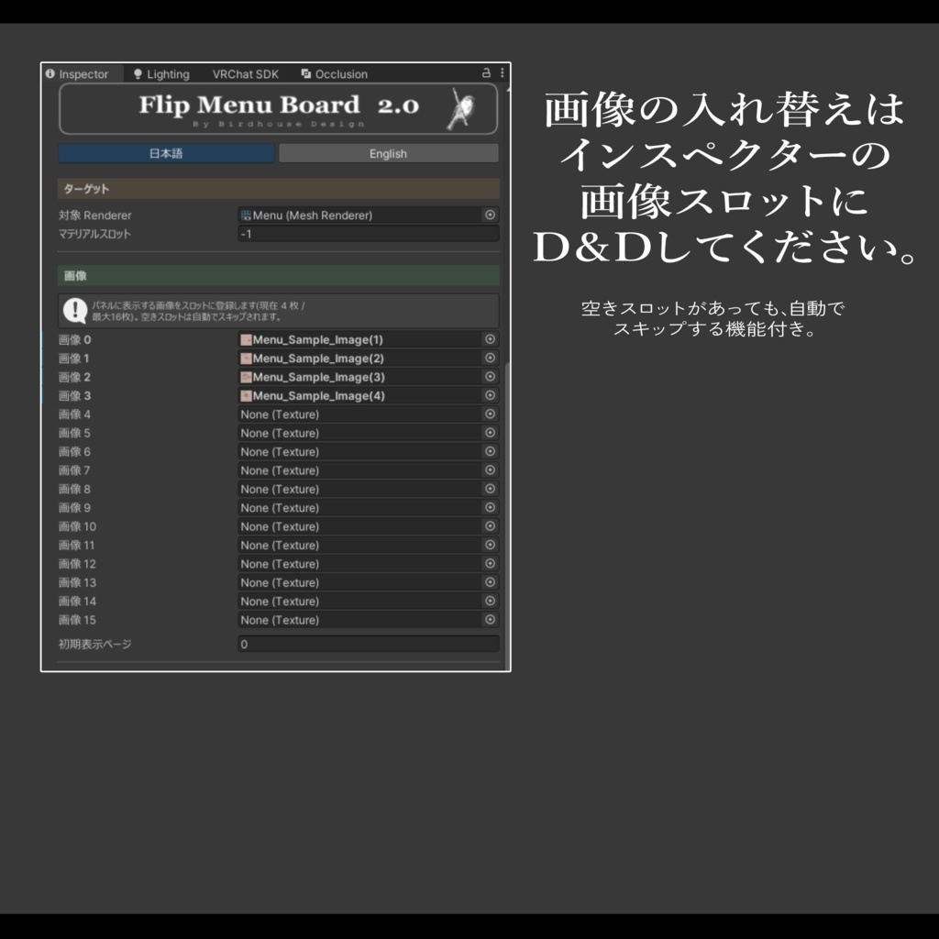The width and height of the screenshot is (939, 939).
Task: Click the 画像 7 label
Action: coord(74,470)
